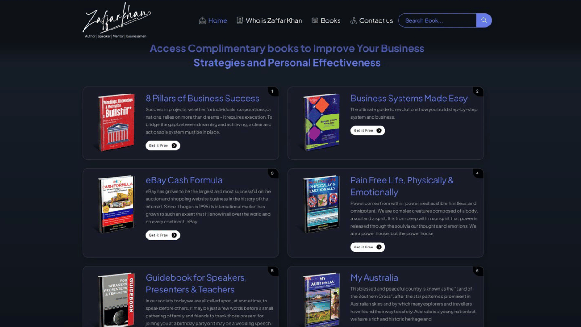Click Get it Free under Pain Free Life
This screenshot has width=581, height=327.
(368, 247)
